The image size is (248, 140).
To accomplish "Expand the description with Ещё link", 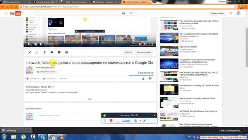I will [90, 99].
